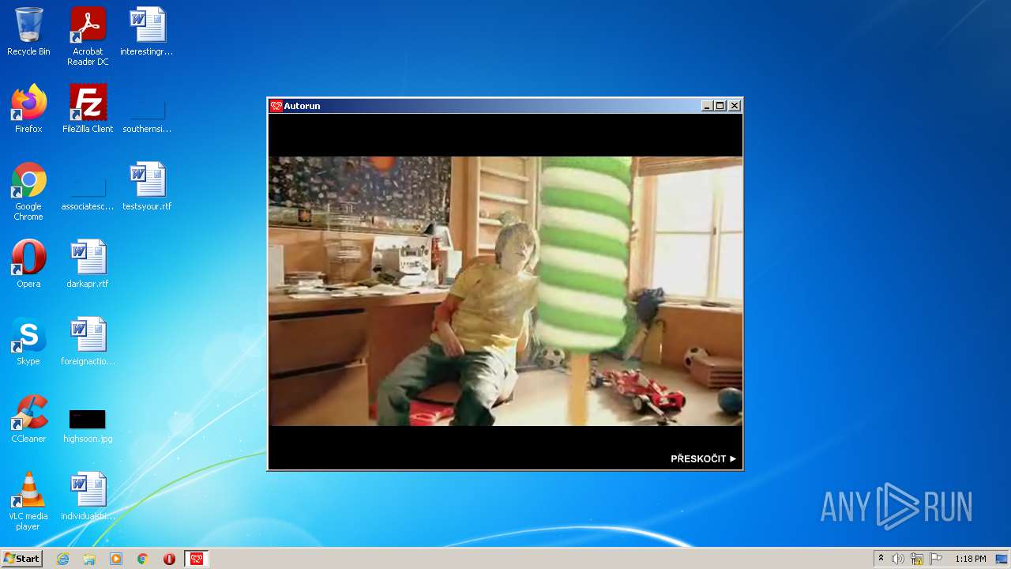Open Windows Media Player from taskbar

(x=116, y=559)
